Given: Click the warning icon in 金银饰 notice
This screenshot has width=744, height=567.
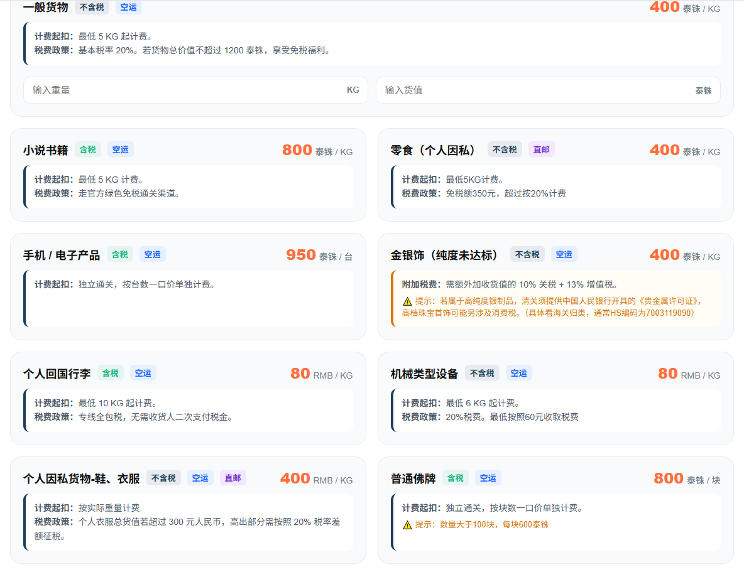Looking at the screenshot, I should point(407,301).
